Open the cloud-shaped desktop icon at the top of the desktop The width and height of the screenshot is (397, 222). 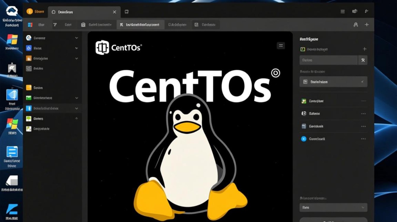(12, 12)
